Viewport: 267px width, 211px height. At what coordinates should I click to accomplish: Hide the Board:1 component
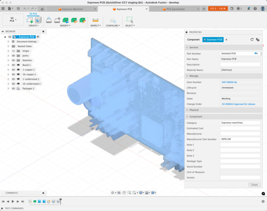pos(13,65)
